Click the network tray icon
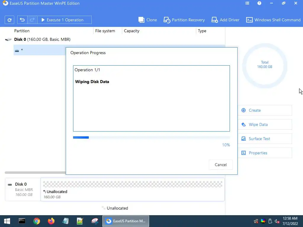This screenshot has width=303, height=227. [256, 221]
